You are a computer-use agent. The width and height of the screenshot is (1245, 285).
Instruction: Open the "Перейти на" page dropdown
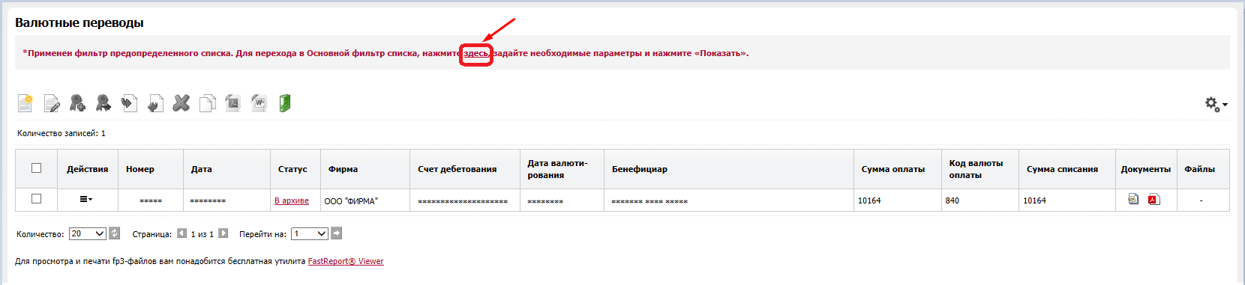tap(310, 233)
